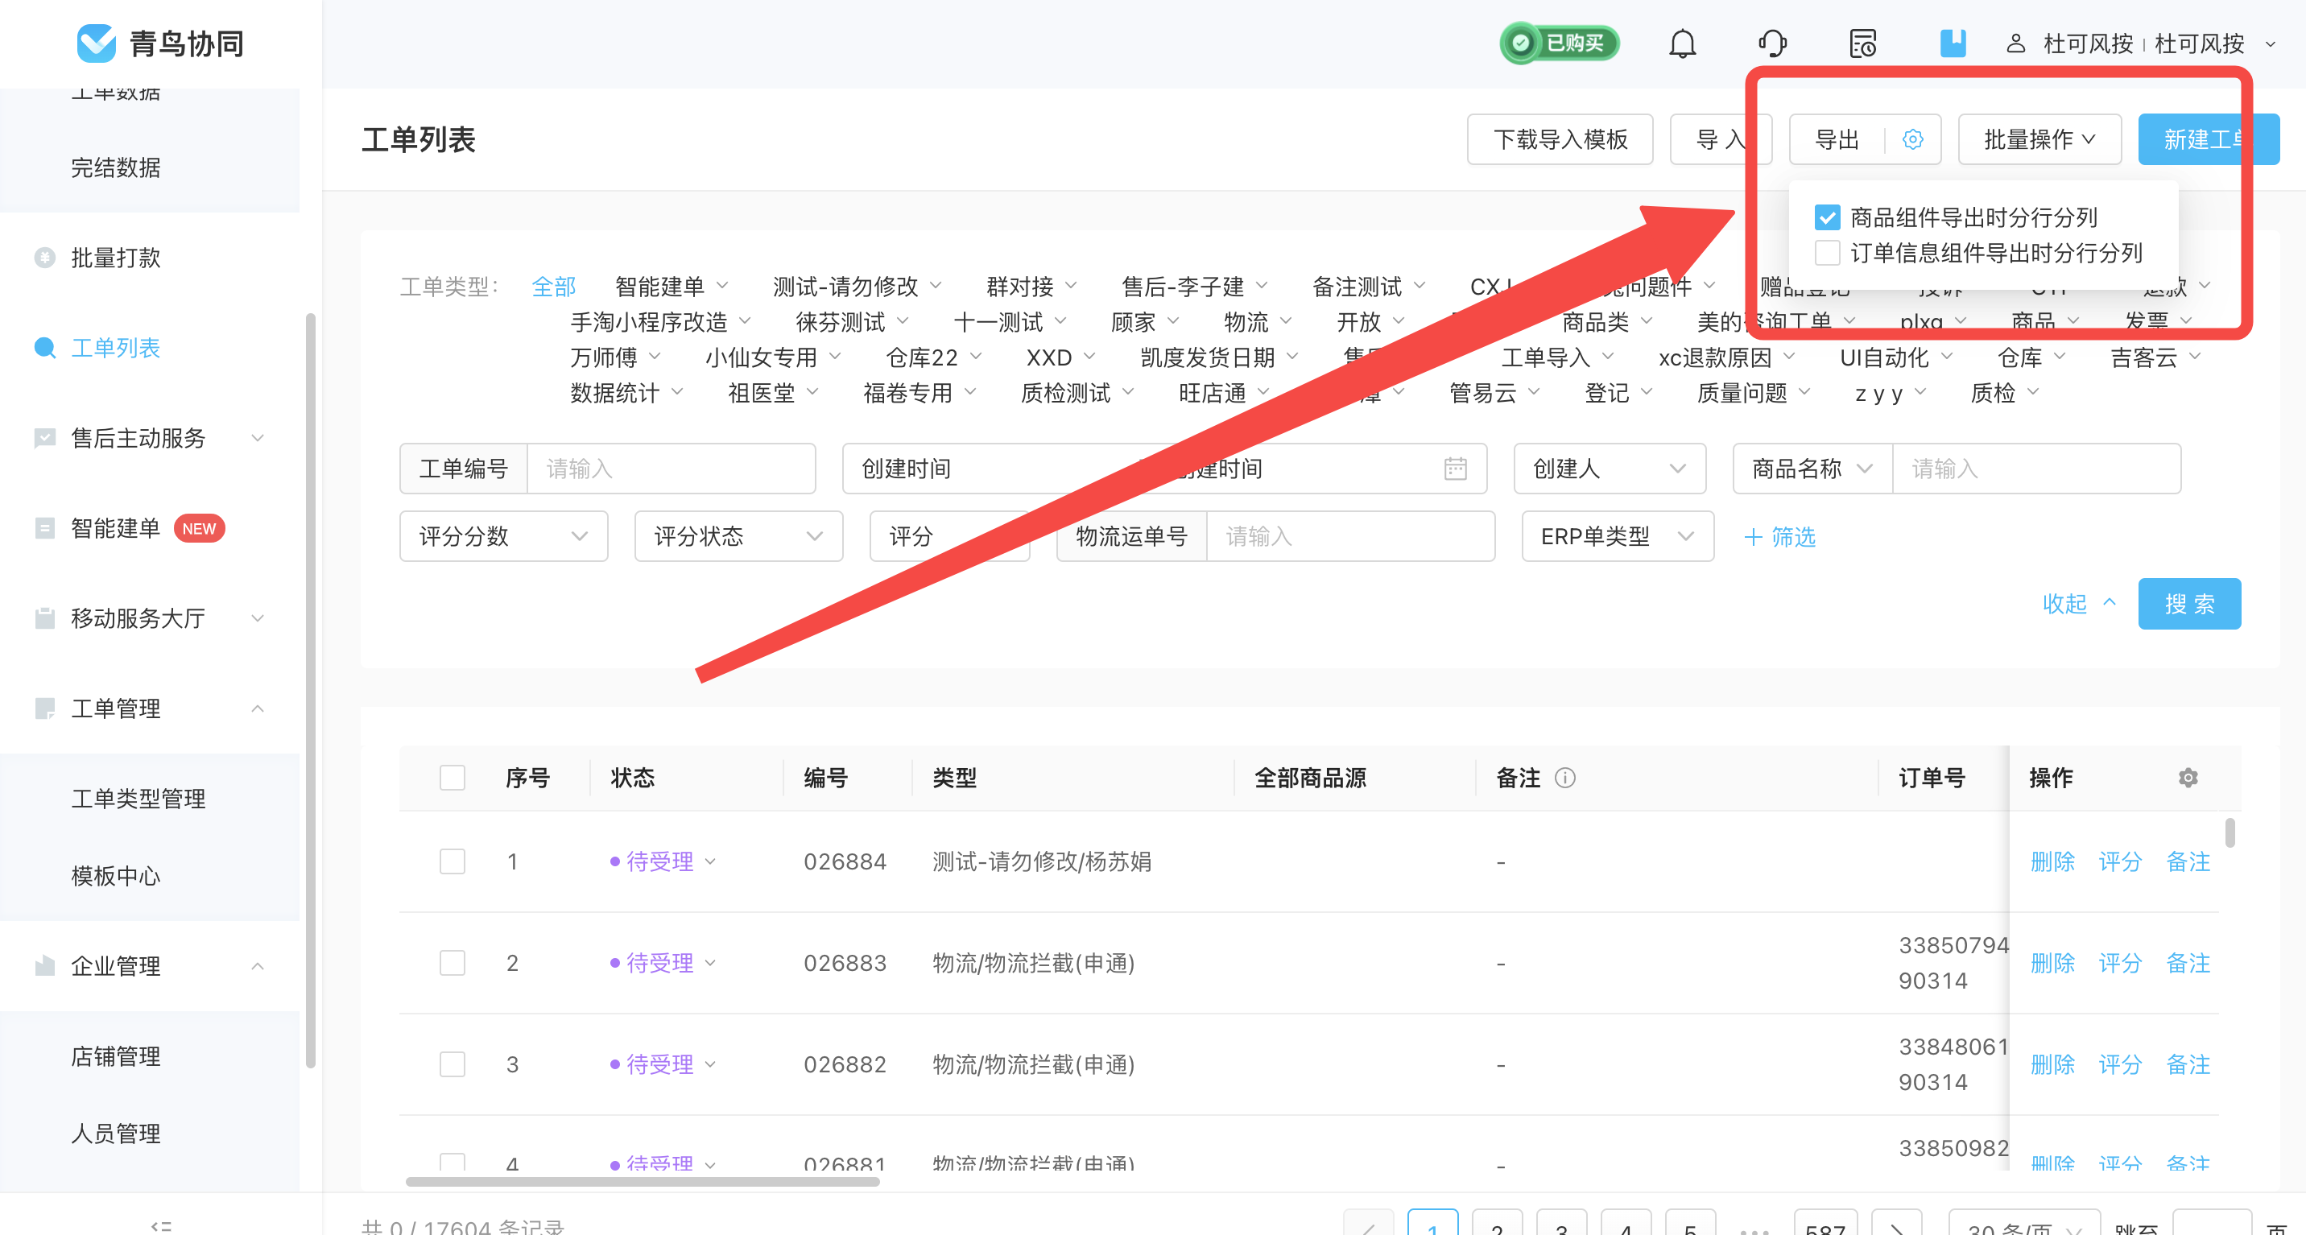
Task: Click 备注 for row 026882
Action: click(2188, 1064)
